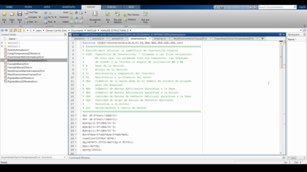Open the Go To navigation option
Image resolution: width=307 pixels, height=172 pixels.
tap(49, 17)
